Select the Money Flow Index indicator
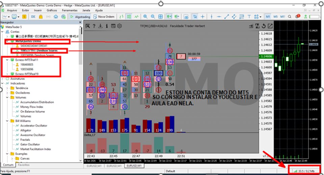Viewport: 324px width, 175px height. coord(32,107)
